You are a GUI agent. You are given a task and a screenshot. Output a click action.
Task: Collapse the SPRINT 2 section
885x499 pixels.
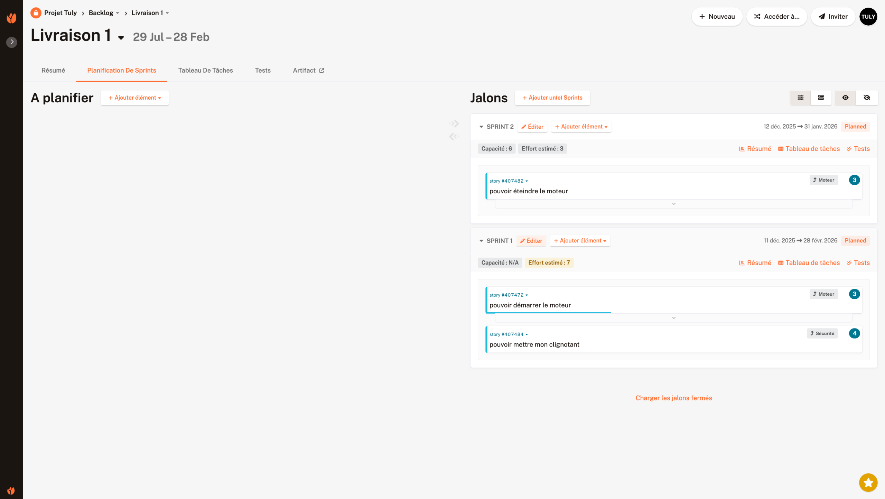(x=481, y=127)
